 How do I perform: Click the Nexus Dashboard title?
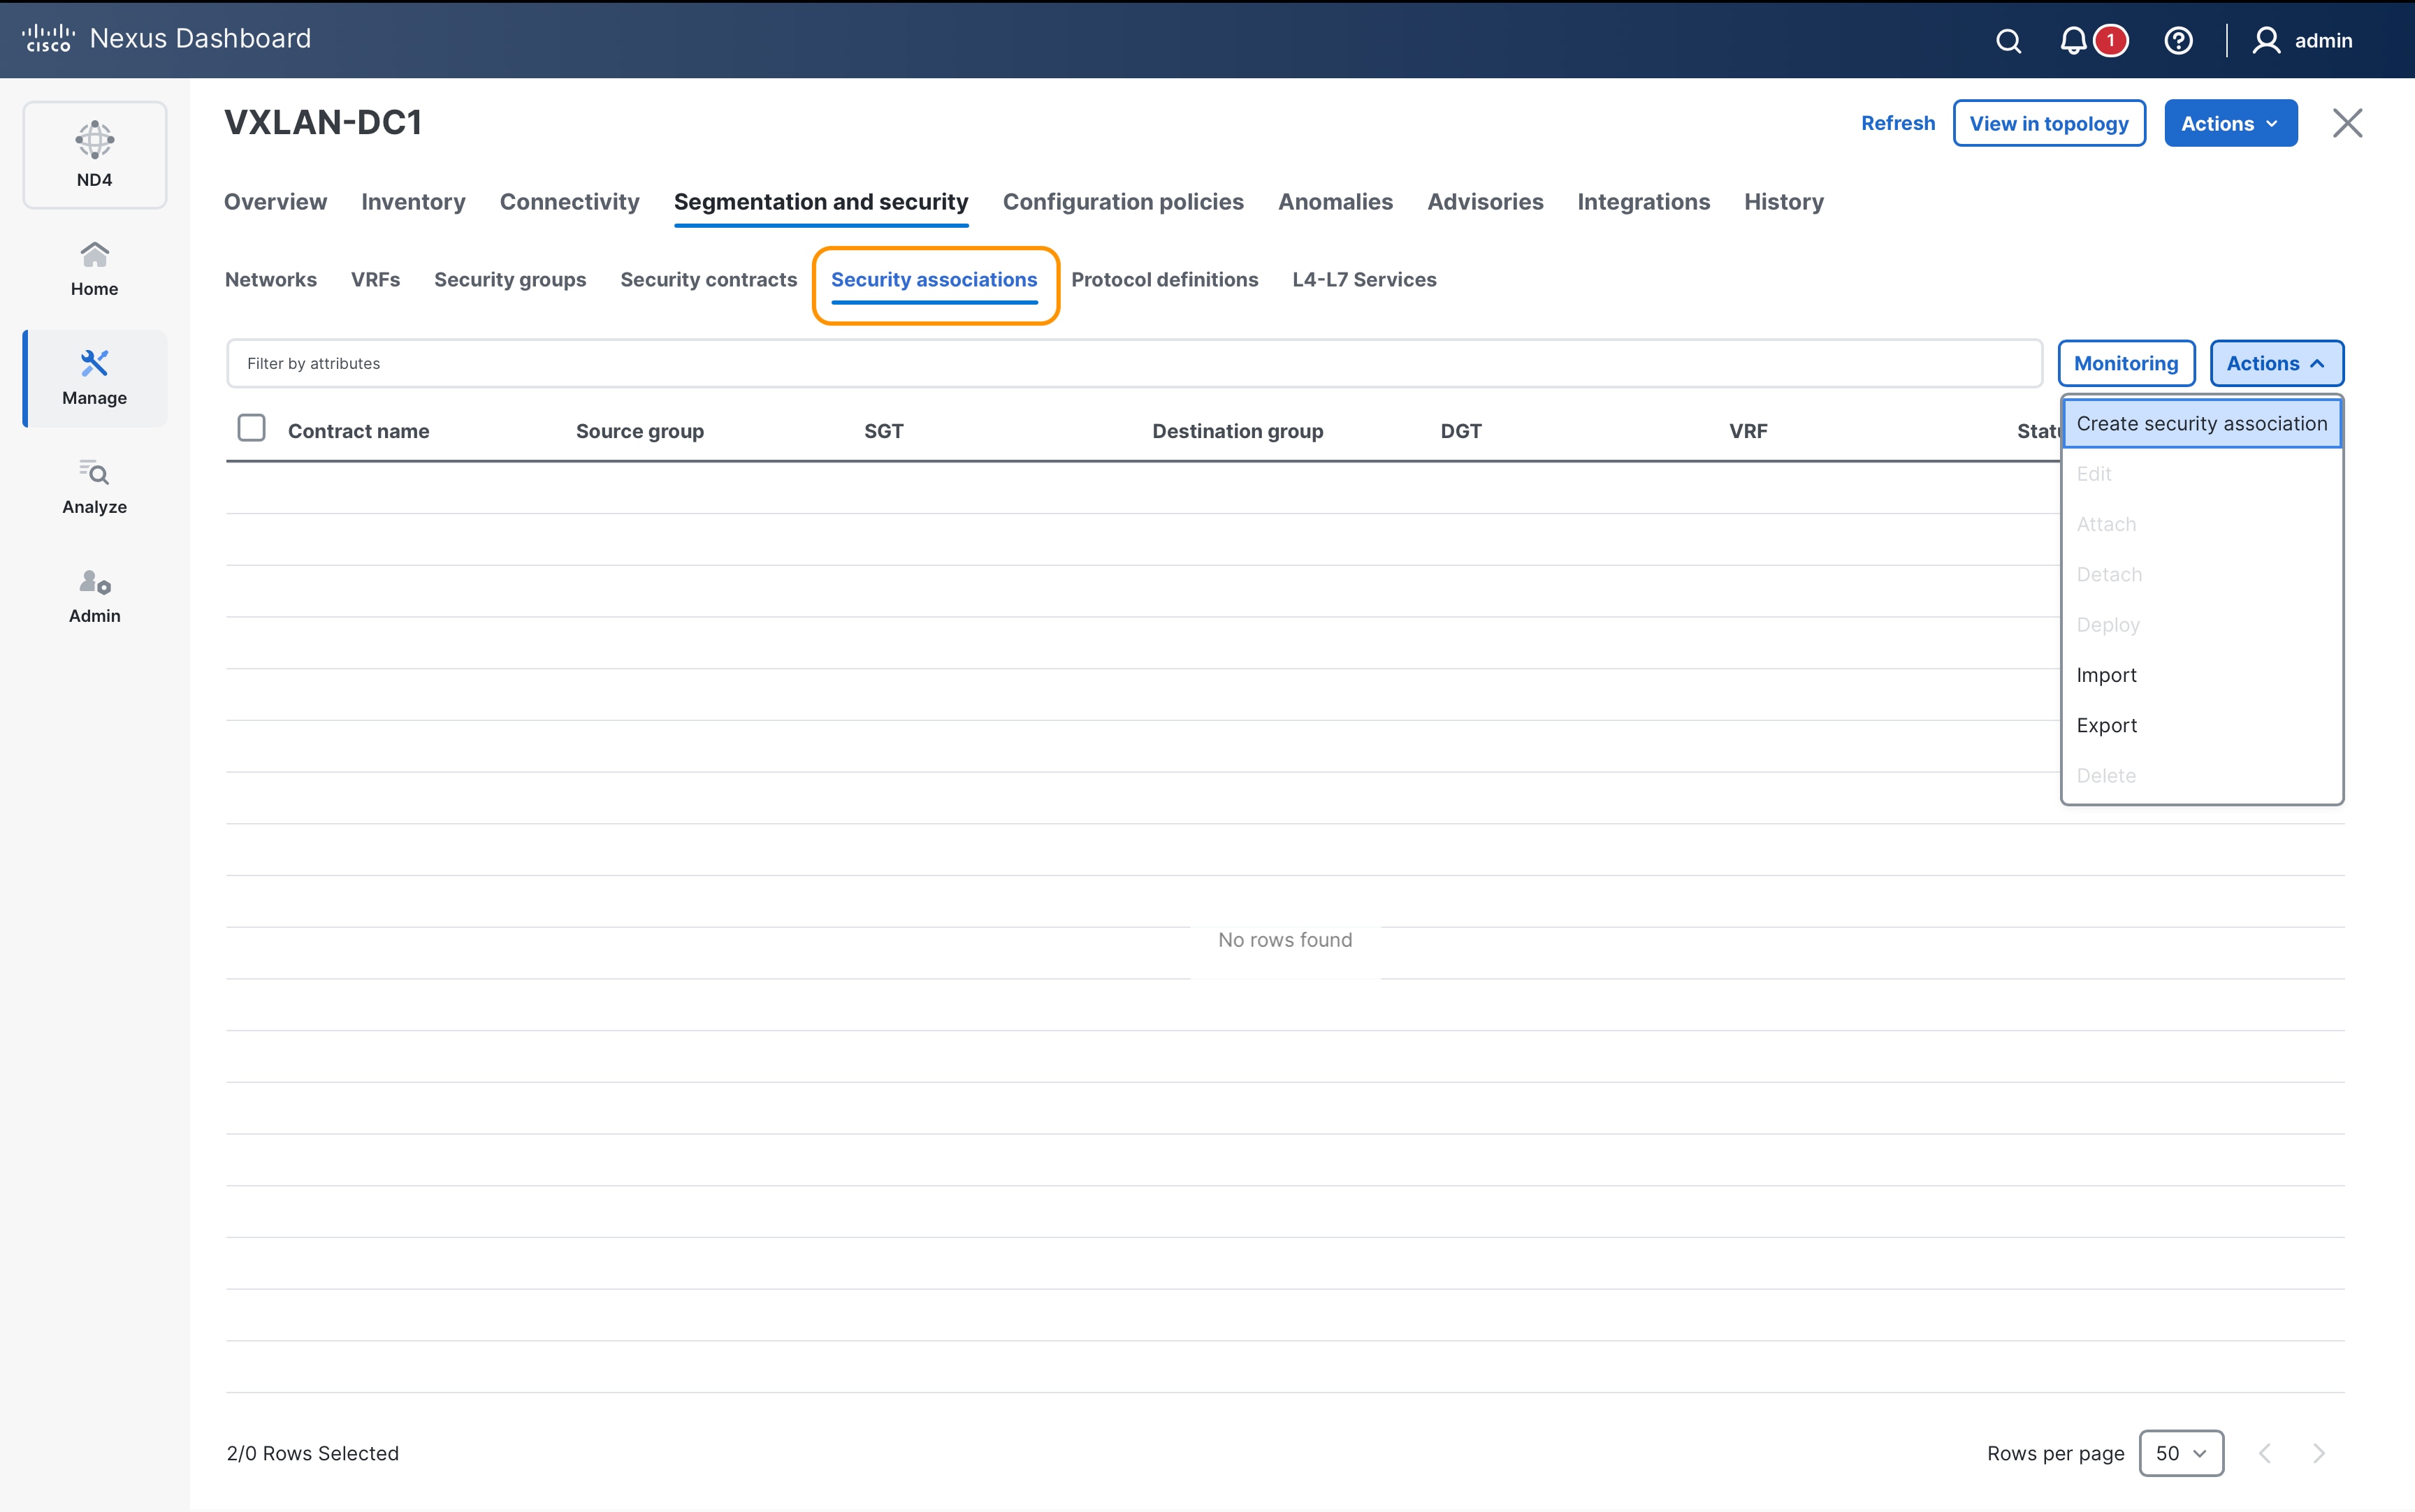[x=201, y=39]
